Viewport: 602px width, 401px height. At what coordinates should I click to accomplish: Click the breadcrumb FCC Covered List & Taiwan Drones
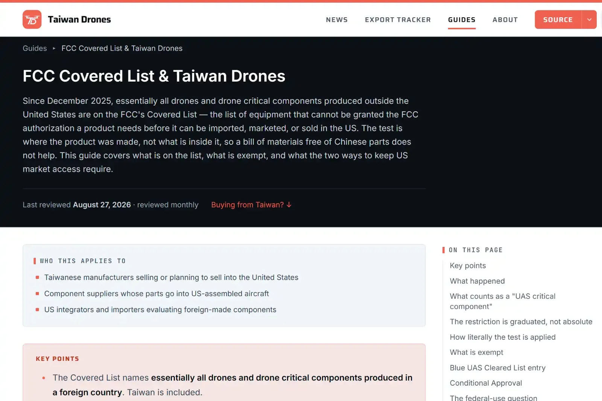(122, 48)
